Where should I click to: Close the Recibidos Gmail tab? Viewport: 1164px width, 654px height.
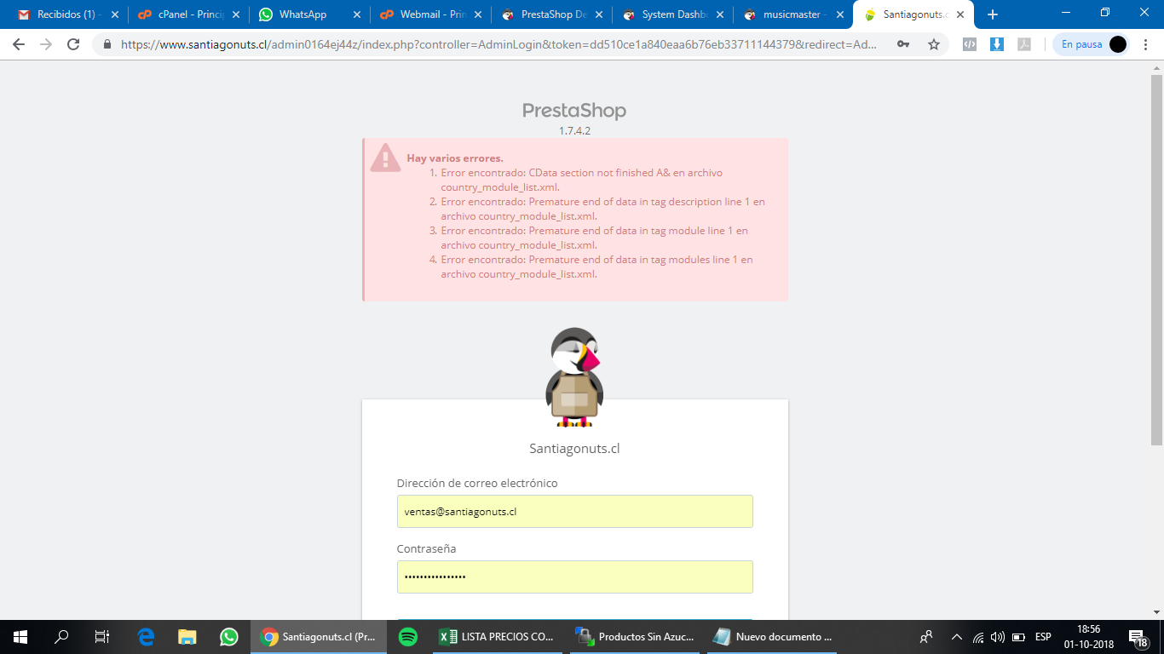115,14
